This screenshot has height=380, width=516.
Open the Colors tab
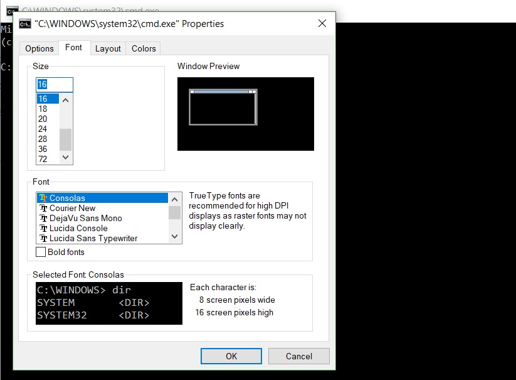tap(143, 48)
